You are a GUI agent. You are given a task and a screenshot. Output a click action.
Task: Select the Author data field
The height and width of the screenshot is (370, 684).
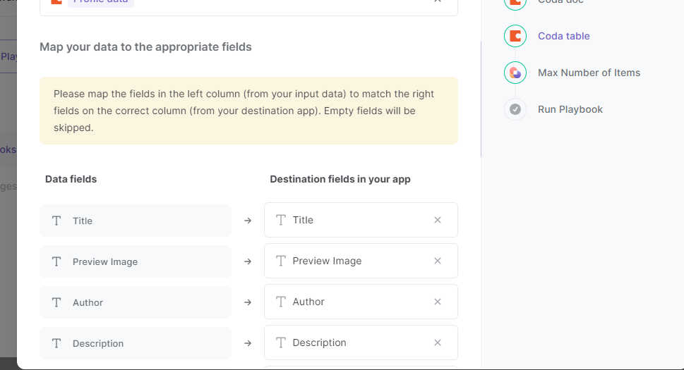pyautogui.click(x=136, y=302)
